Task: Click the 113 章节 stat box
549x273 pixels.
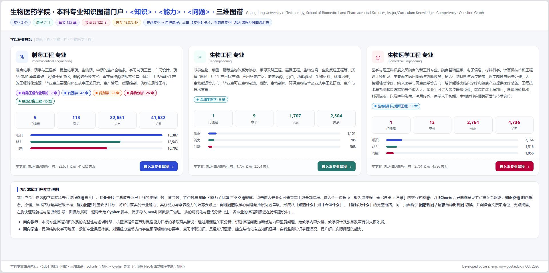Action: [76, 120]
